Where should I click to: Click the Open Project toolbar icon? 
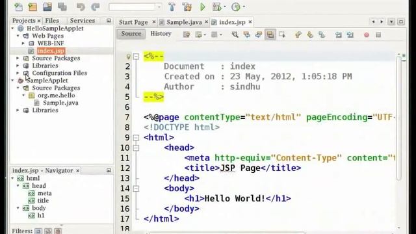point(47,6)
